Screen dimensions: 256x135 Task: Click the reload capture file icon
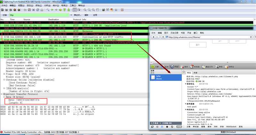click(37, 10)
